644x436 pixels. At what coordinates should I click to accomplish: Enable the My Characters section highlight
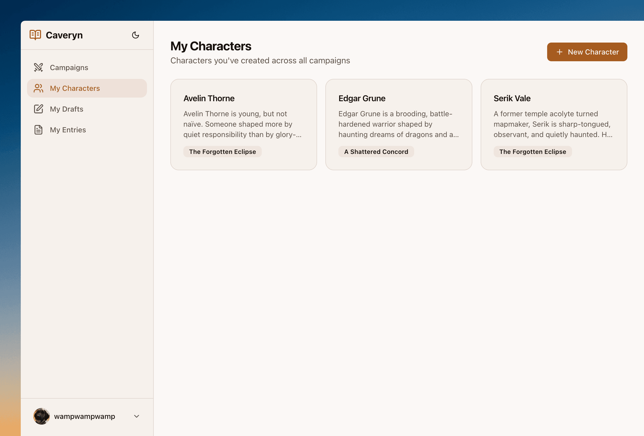(x=87, y=88)
